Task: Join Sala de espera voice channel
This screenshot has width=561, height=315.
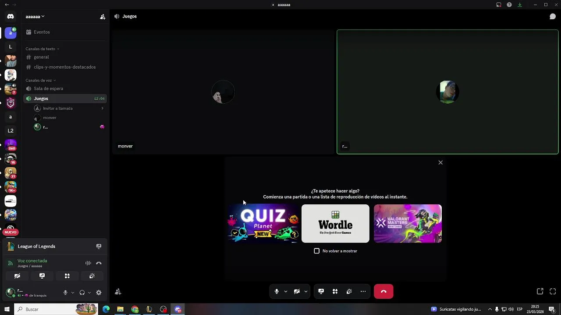Action: click(x=65, y=89)
